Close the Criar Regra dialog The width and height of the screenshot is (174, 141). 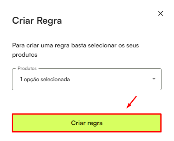click(x=160, y=14)
